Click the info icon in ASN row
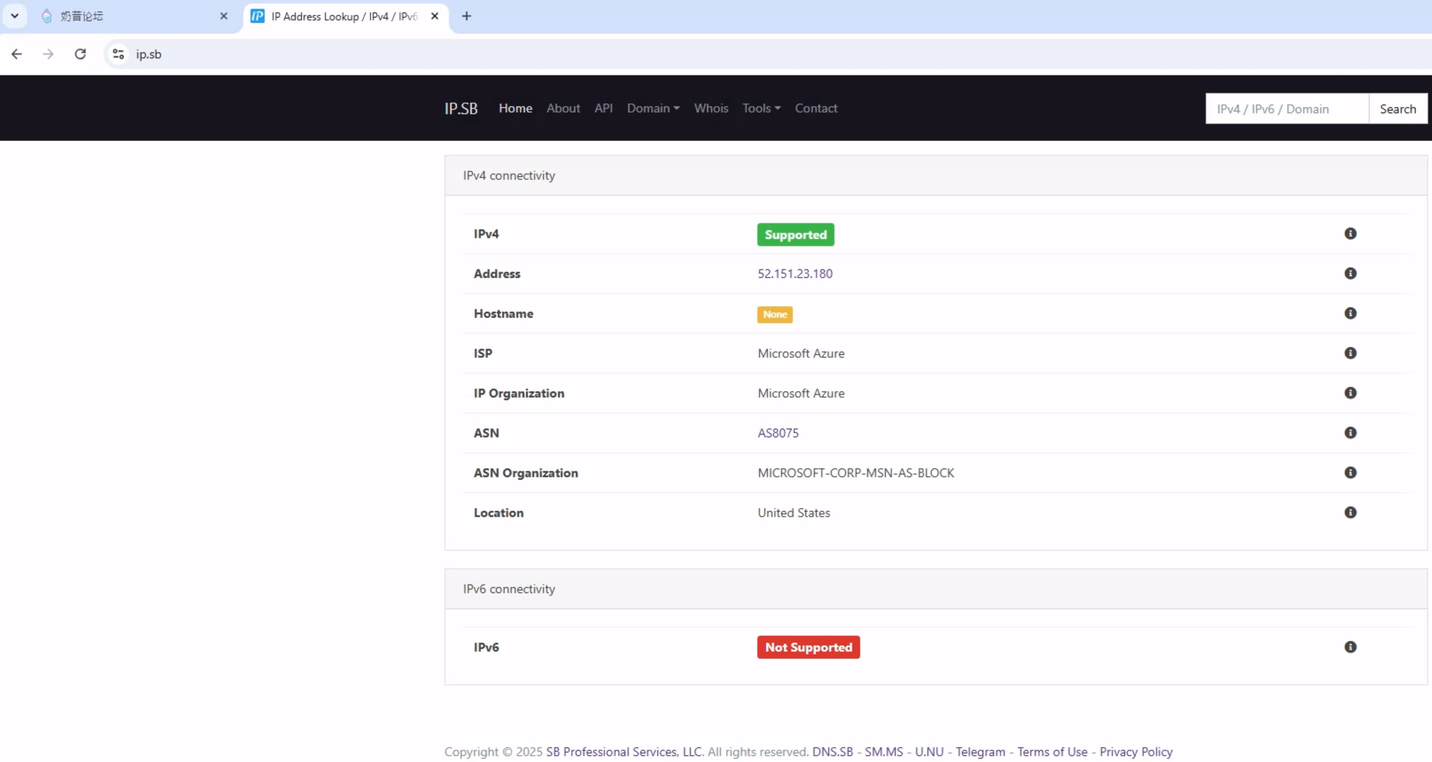Screen dimensions: 1432x762 [x=1350, y=433]
